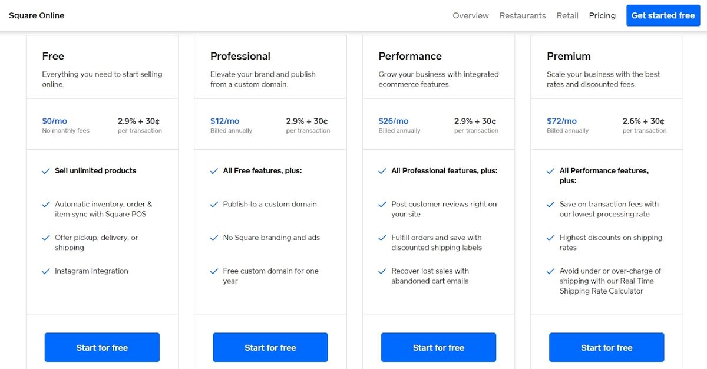Image resolution: width=707 pixels, height=369 pixels.
Task: Click the checkmark beside Post customer reviews feature
Action: point(382,204)
